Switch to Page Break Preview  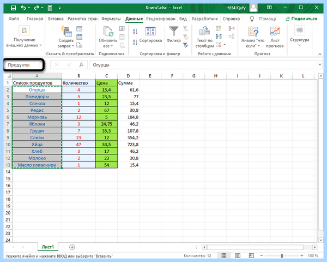[251, 256]
